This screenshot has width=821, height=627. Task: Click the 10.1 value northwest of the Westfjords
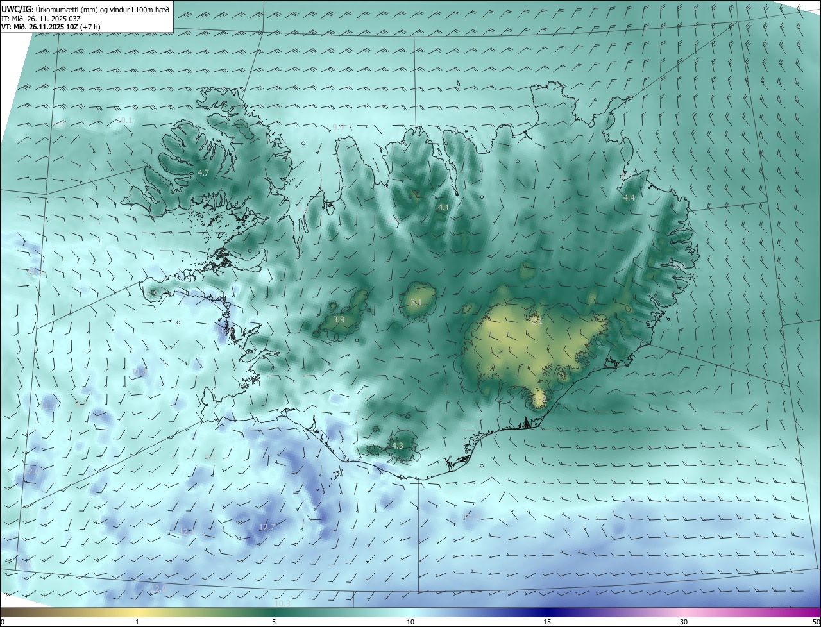(x=124, y=121)
